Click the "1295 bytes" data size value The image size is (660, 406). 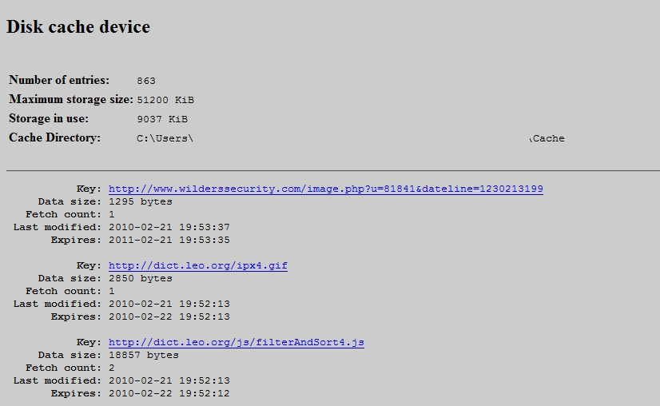tap(140, 201)
